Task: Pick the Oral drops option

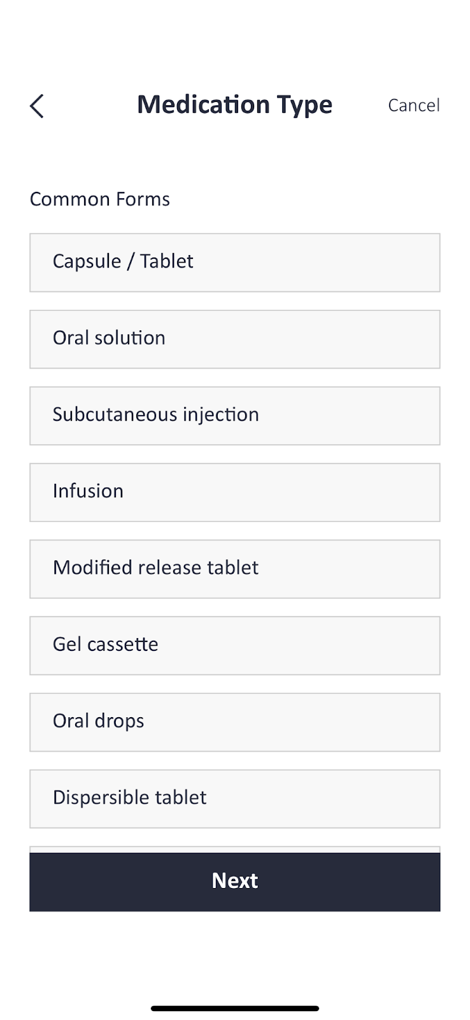Action: [x=235, y=722]
